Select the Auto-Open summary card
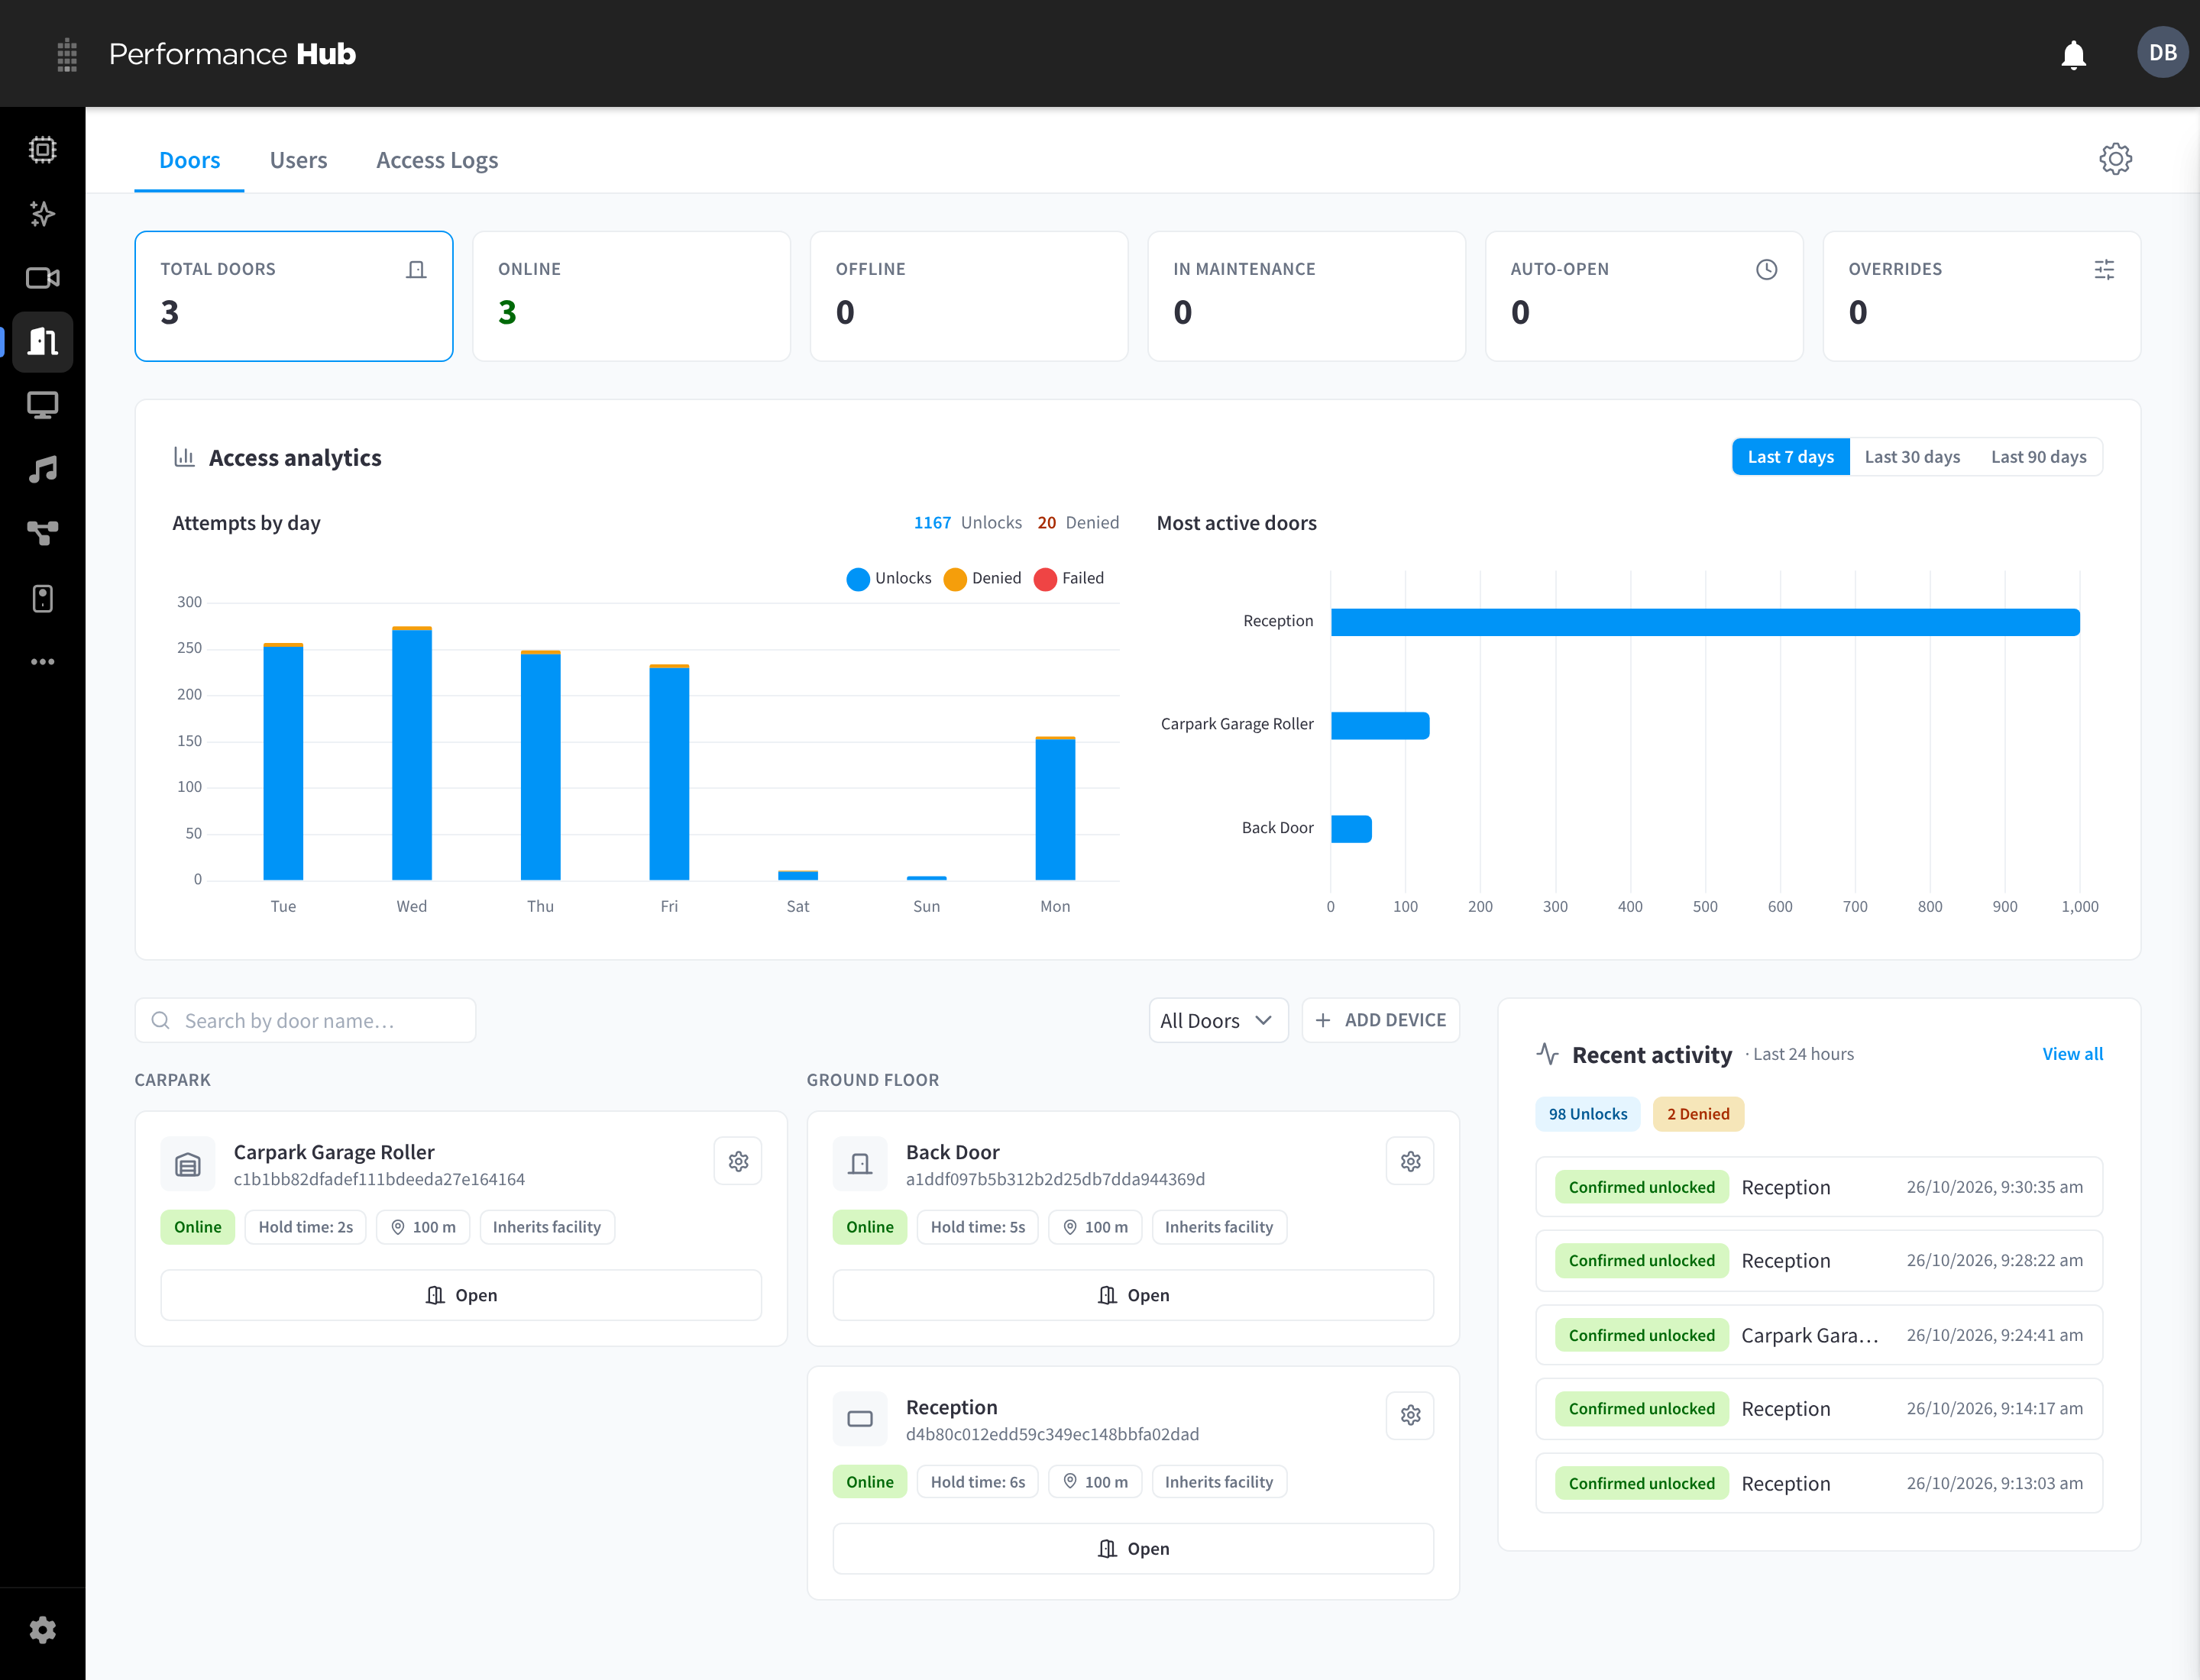Screen dimensions: 2200x1680 [1644, 296]
